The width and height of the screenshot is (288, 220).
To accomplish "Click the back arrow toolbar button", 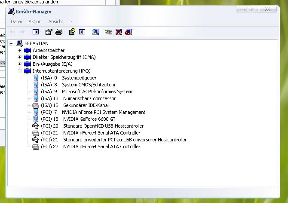I will click(12, 32).
